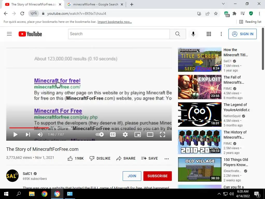Open the notification center

tap(257, 194)
